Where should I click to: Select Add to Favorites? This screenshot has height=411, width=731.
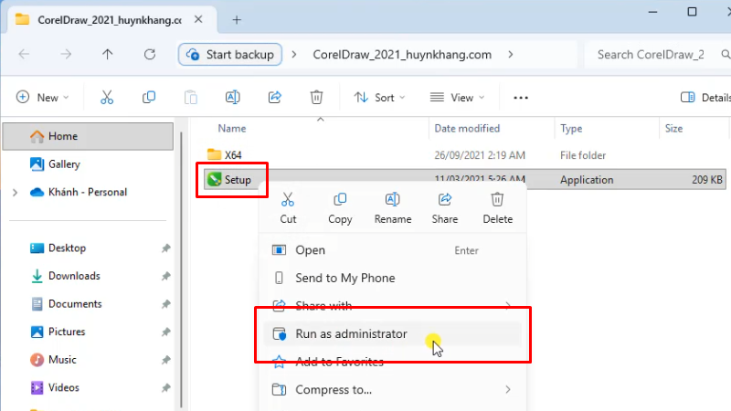pyautogui.click(x=393, y=362)
